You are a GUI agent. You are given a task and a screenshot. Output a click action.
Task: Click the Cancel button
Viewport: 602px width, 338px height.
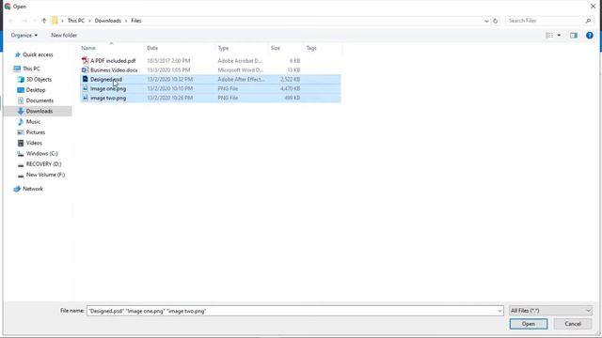(573, 324)
